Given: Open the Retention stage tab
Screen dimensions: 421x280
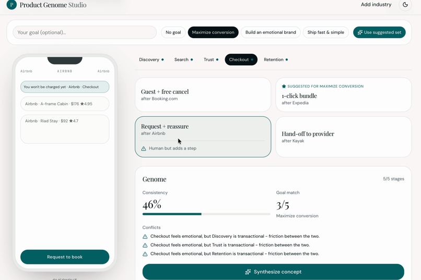Looking at the screenshot, I should click(276, 59).
